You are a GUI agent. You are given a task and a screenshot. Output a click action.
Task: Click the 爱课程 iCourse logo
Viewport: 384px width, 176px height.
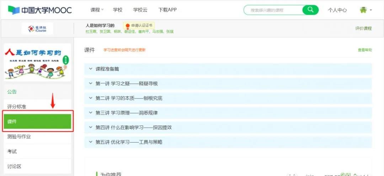click(x=37, y=28)
